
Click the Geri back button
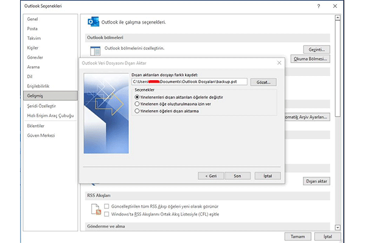[x=211, y=176]
